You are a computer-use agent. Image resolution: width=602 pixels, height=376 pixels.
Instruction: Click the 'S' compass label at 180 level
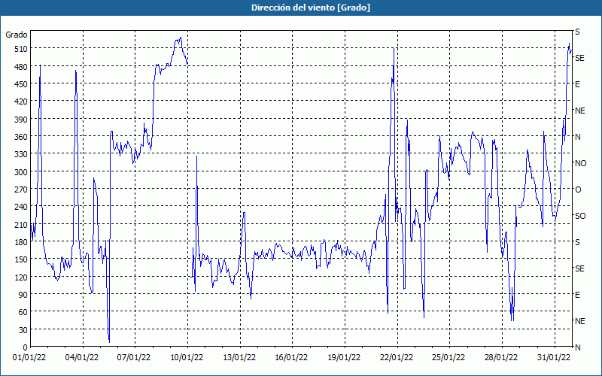(x=577, y=242)
